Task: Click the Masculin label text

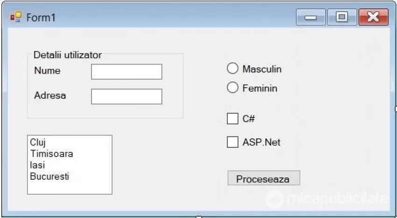Action: (262, 69)
